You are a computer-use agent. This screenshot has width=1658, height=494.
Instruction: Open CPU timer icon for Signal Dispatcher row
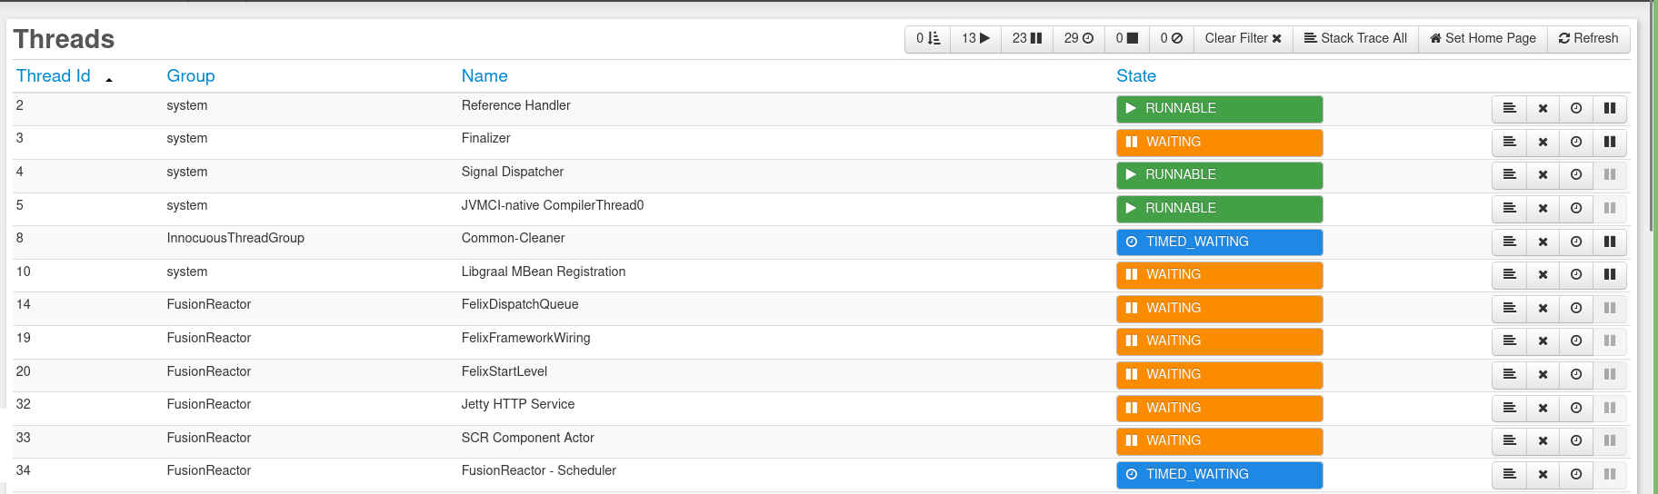click(x=1575, y=175)
